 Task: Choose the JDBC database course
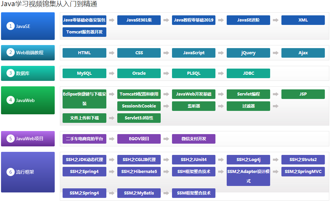pyautogui.click(x=248, y=73)
